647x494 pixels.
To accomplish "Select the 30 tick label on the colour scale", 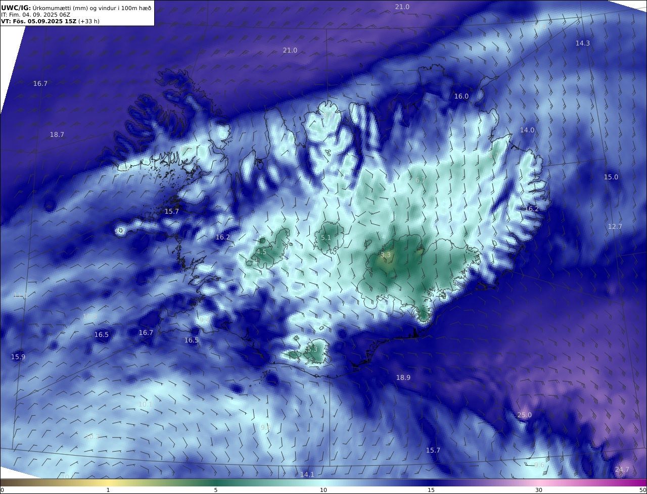I will click(539, 490).
